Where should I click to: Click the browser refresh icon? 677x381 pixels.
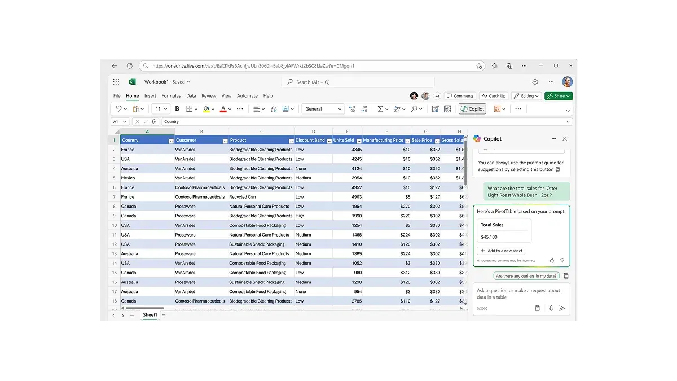[129, 65]
